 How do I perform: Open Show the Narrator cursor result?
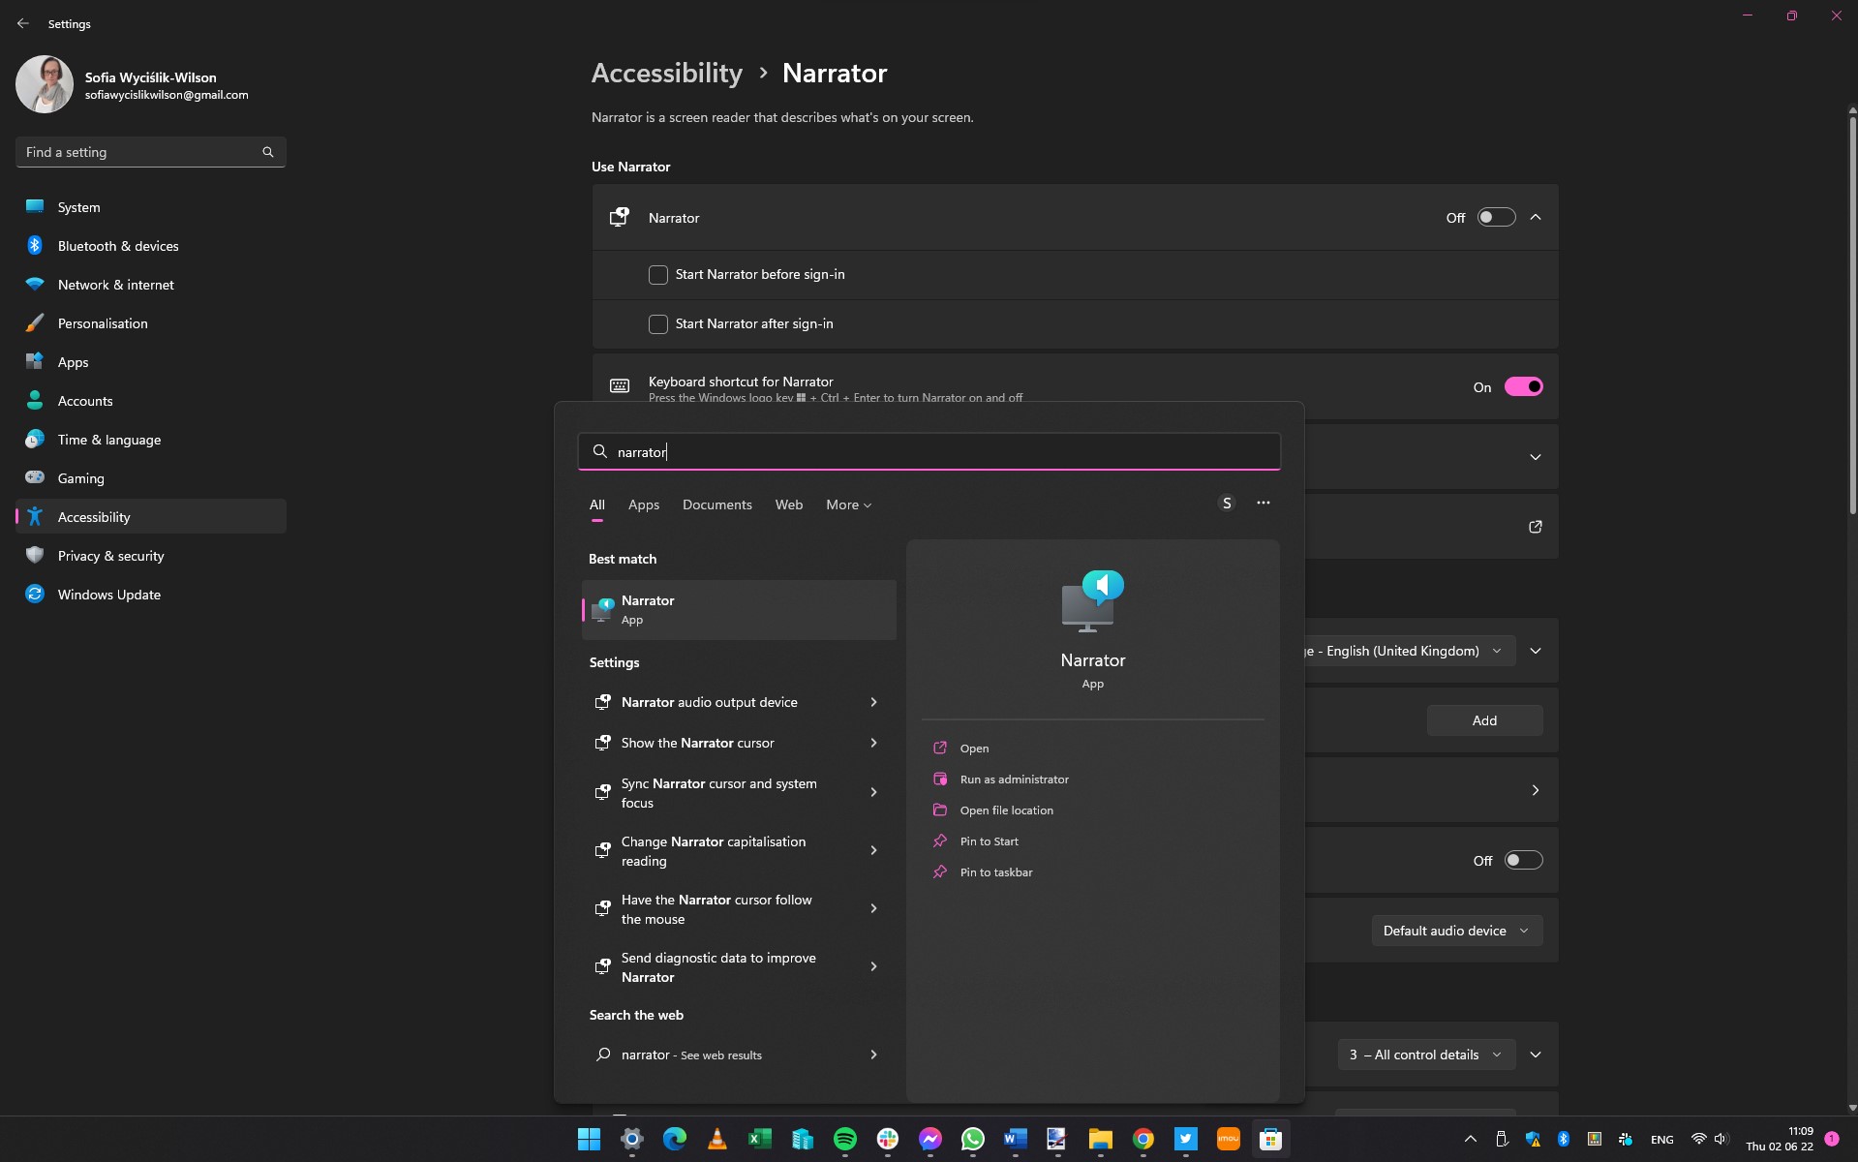[738, 743]
